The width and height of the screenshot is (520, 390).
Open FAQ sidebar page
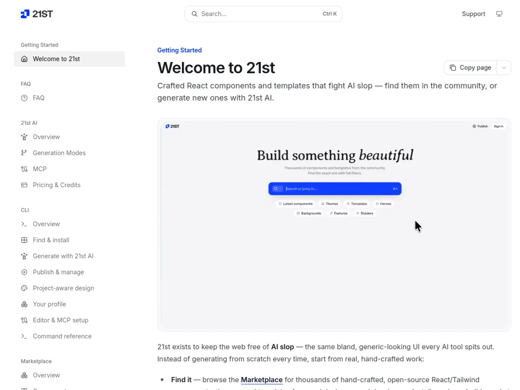coord(69,98)
